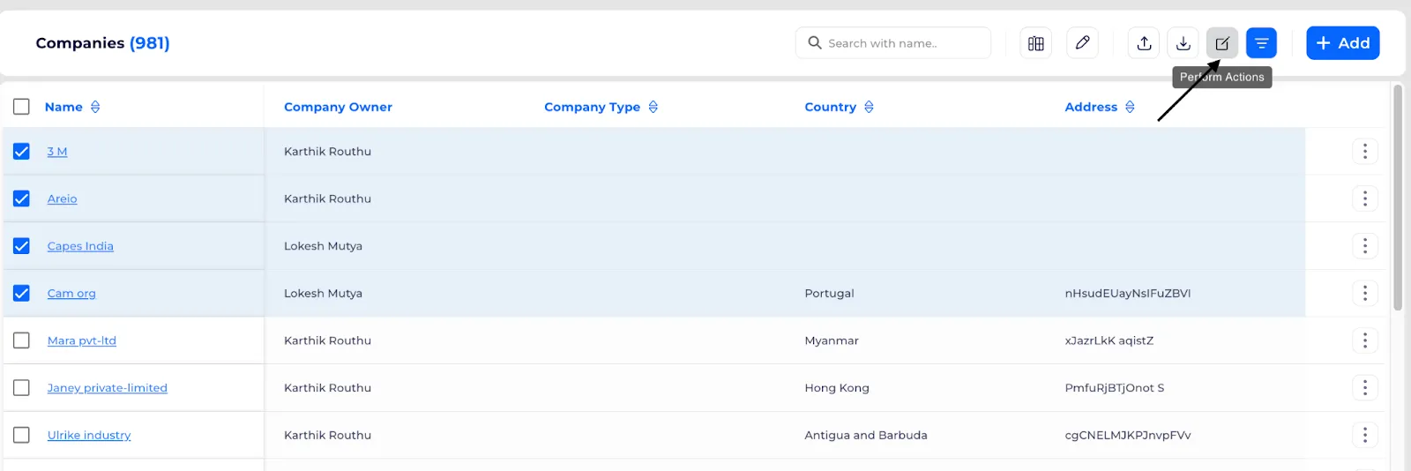
Task: Open three-dot menu for Ulrike industry row
Action: 1364,435
